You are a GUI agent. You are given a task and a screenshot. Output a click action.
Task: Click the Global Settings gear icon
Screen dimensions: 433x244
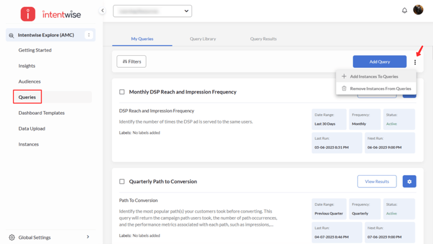click(11, 237)
